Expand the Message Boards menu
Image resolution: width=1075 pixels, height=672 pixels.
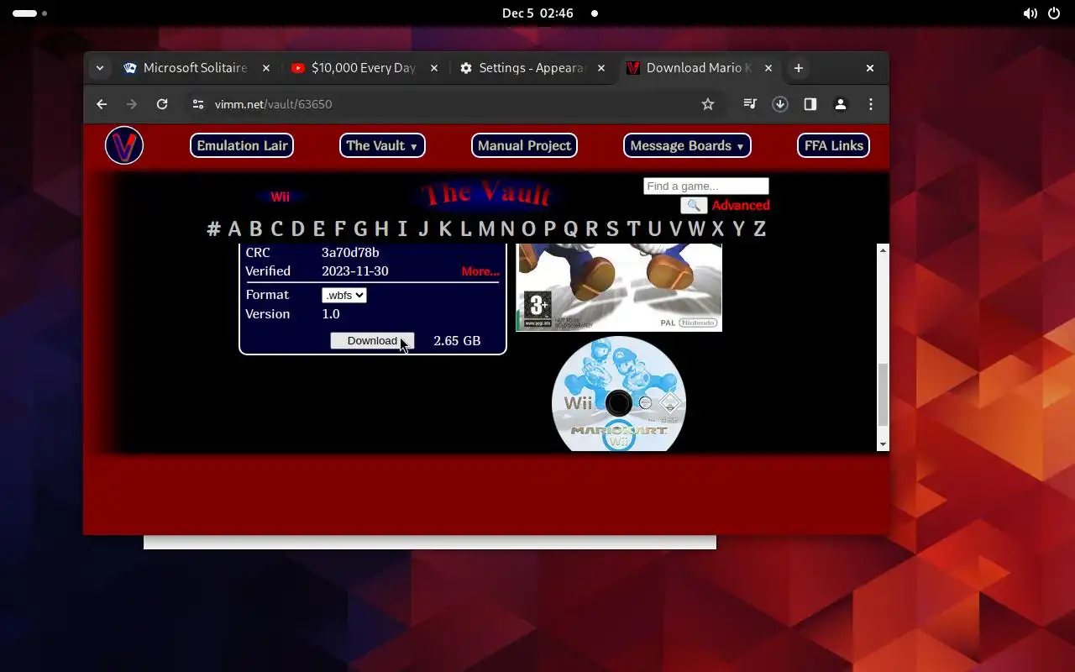coord(687,145)
